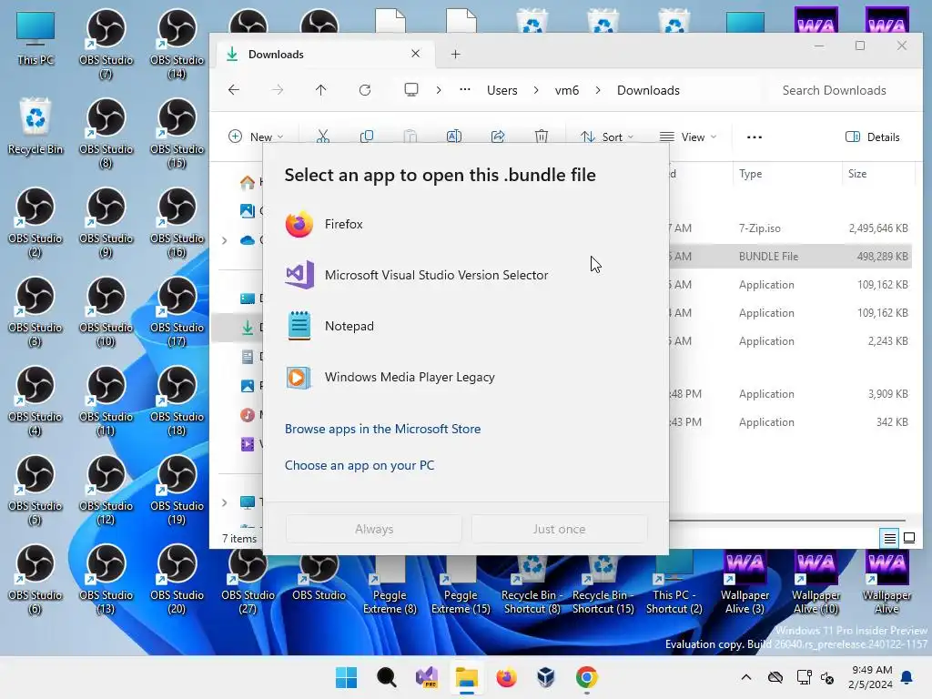The image size is (932, 699).
Task: Click the Share toolbar icon
Action: [x=498, y=137]
